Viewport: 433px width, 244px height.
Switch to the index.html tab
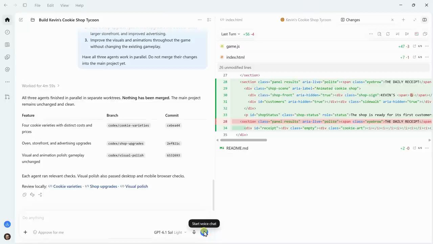tap(231, 20)
